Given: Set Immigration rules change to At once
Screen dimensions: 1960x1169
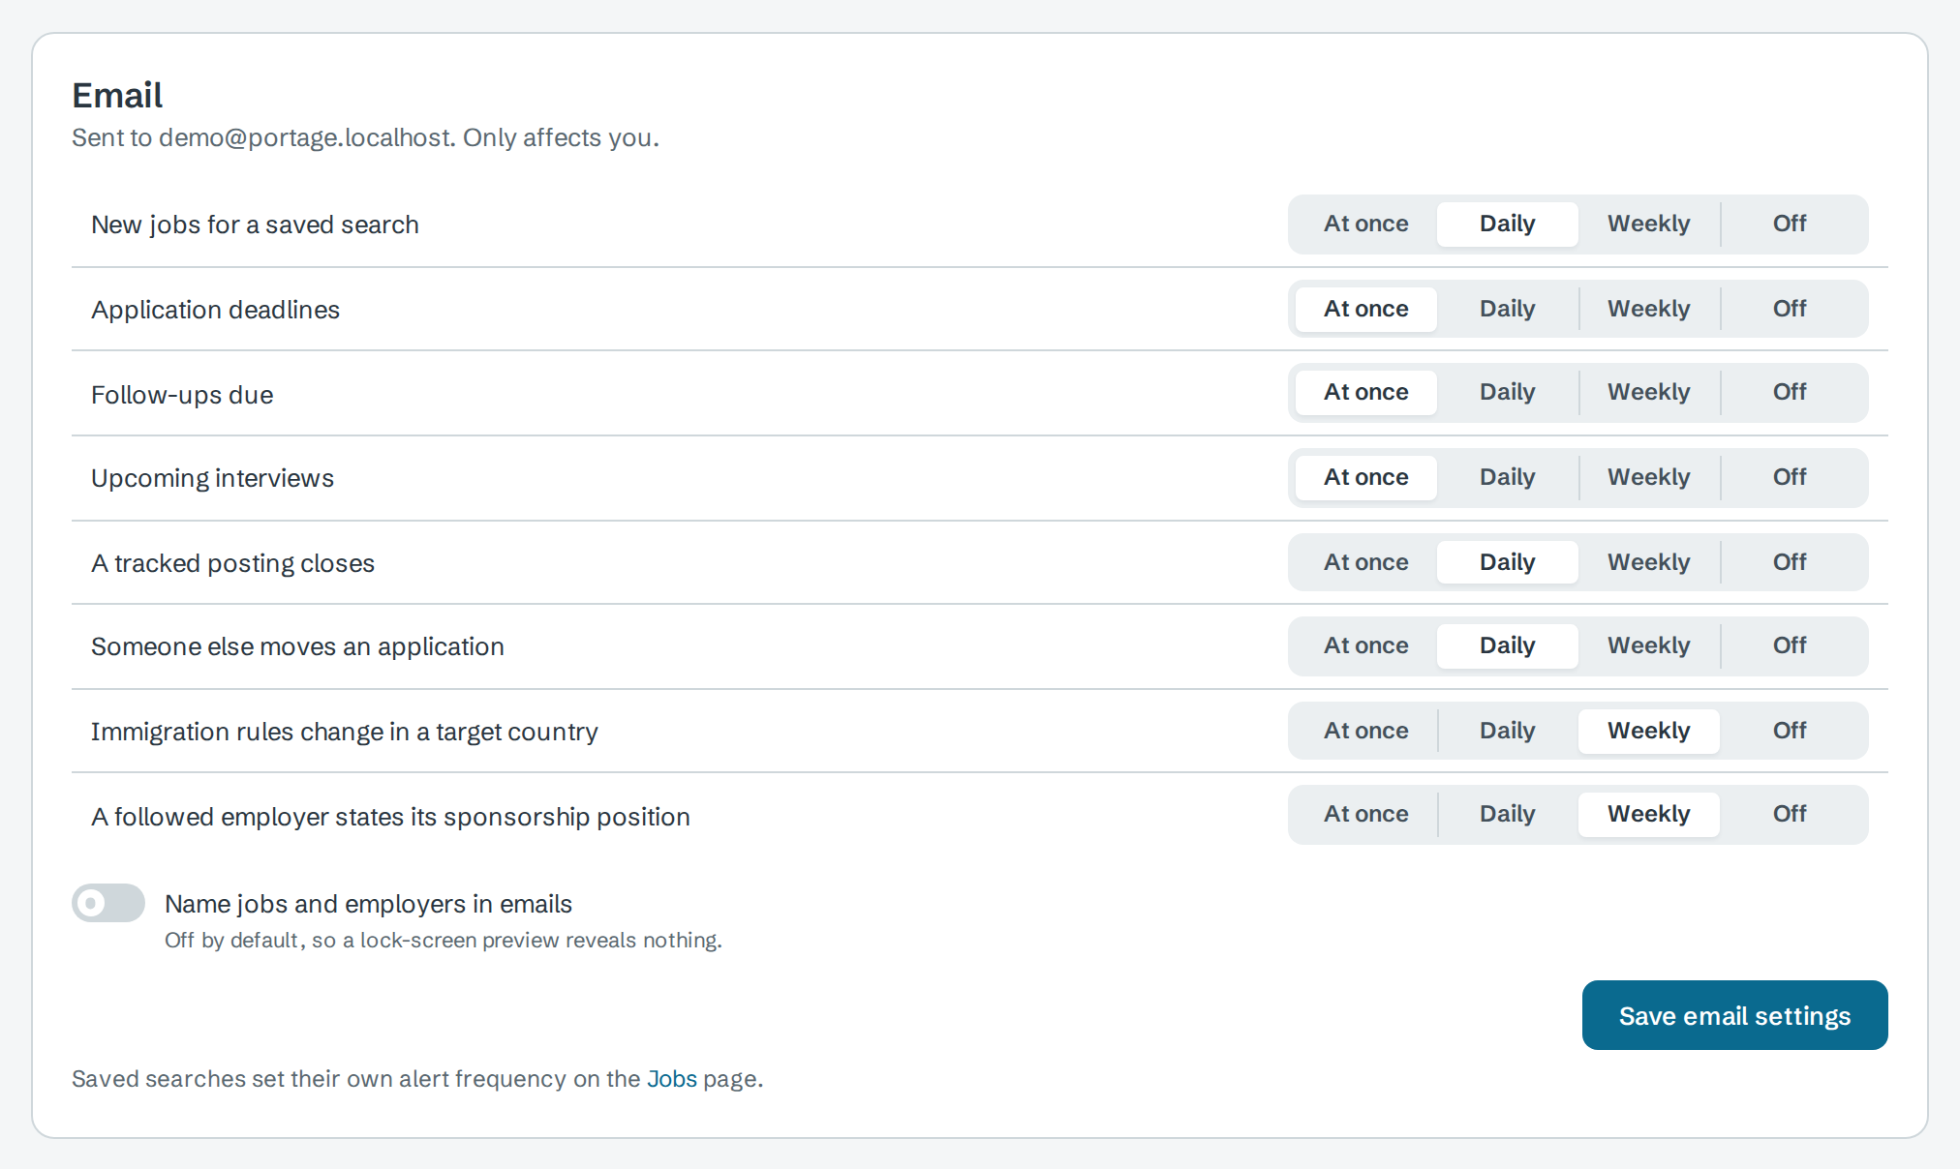Looking at the screenshot, I should (x=1365, y=731).
